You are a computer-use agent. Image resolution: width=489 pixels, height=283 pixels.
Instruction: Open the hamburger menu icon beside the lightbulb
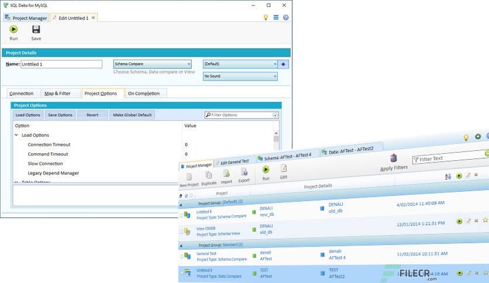pos(276,18)
